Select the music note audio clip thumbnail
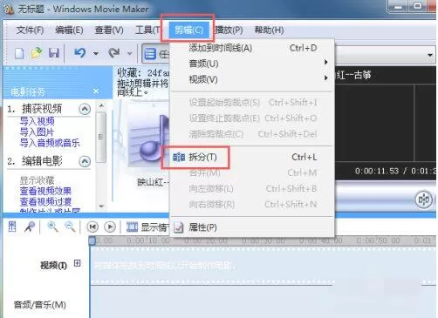The width and height of the screenshot is (438, 318). 148,135
